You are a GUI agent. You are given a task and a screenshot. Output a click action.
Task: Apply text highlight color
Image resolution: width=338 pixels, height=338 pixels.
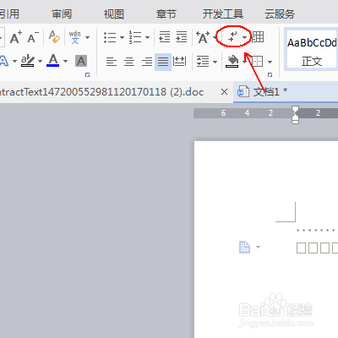[28, 61]
